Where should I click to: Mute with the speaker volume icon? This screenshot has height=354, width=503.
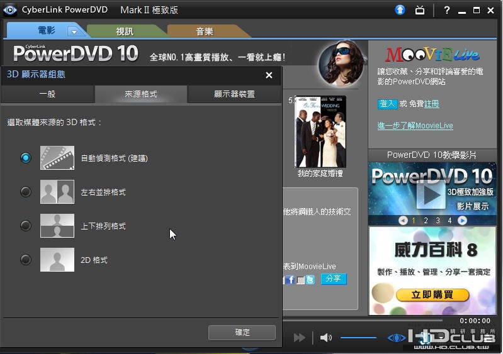[326, 338]
